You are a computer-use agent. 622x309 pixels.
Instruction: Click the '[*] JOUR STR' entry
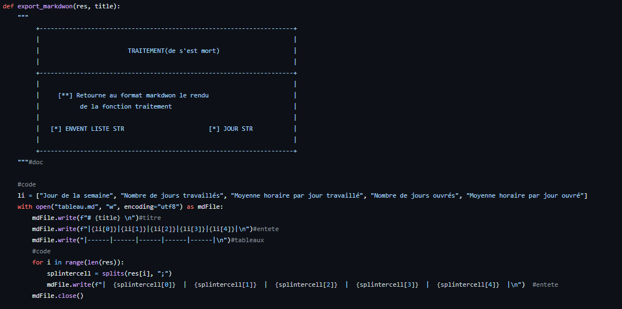231,129
